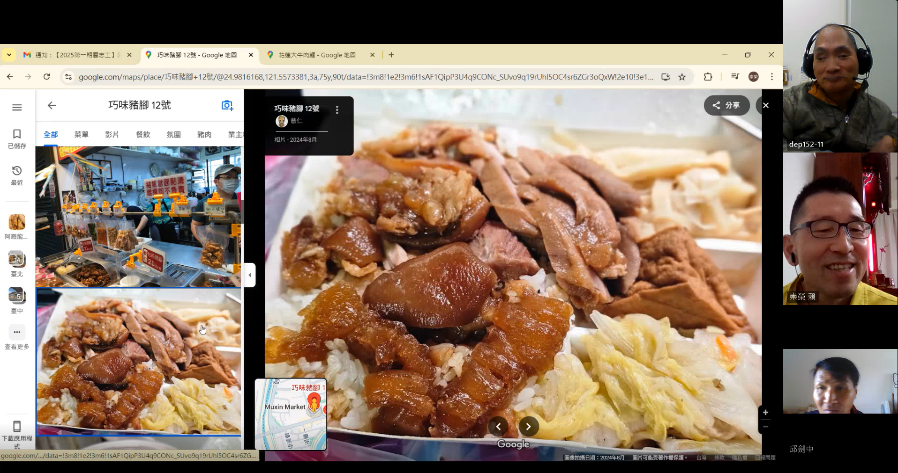The width and height of the screenshot is (898, 473).
Task: Reload the page with the refresh icon
Action: (x=46, y=77)
